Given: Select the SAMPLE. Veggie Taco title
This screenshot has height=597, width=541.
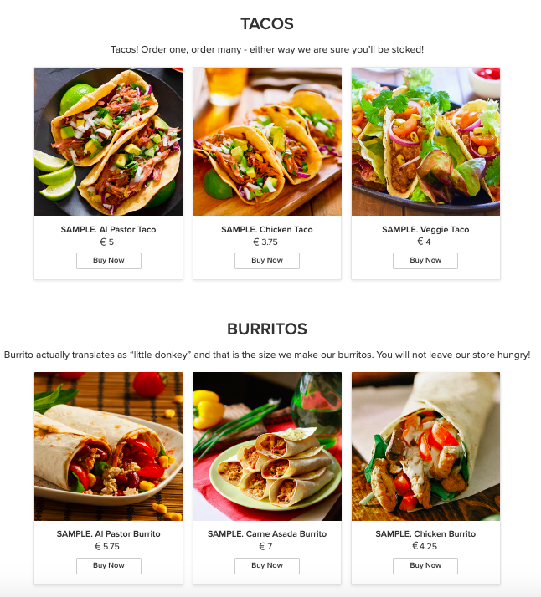Looking at the screenshot, I should pyautogui.click(x=425, y=230).
